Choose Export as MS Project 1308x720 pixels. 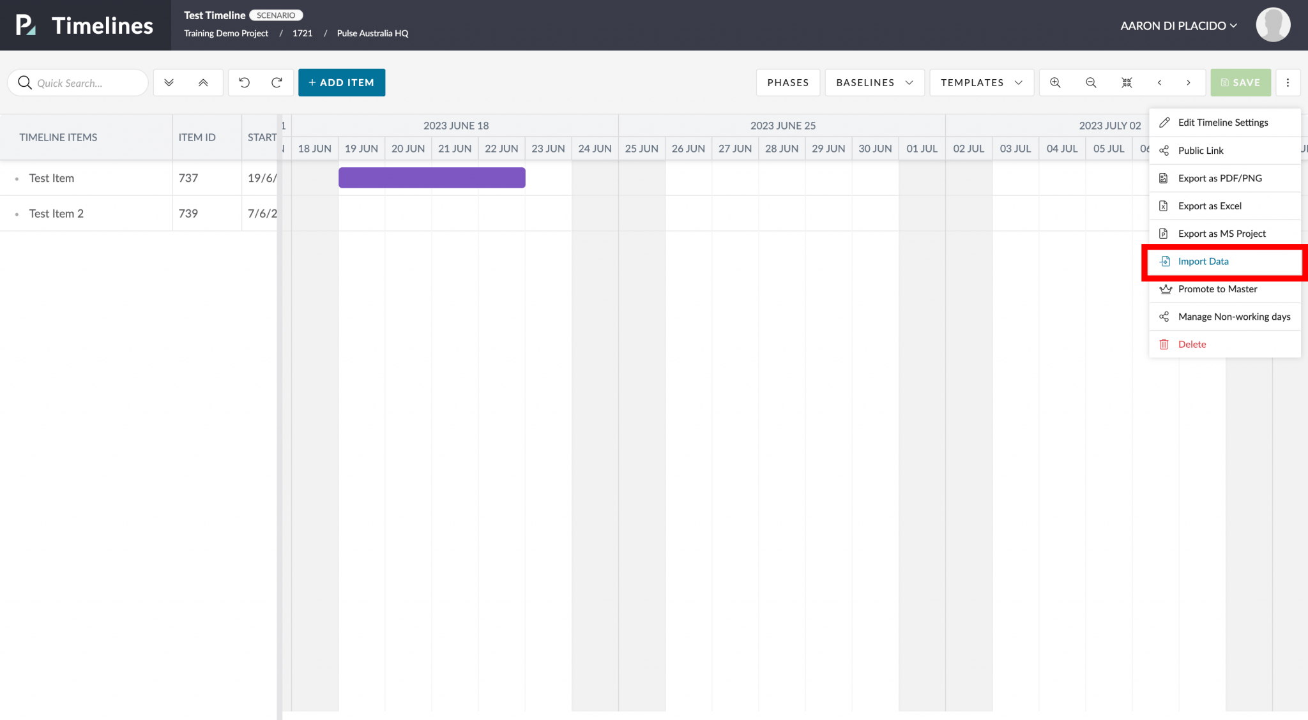pyautogui.click(x=1222, y=233)
